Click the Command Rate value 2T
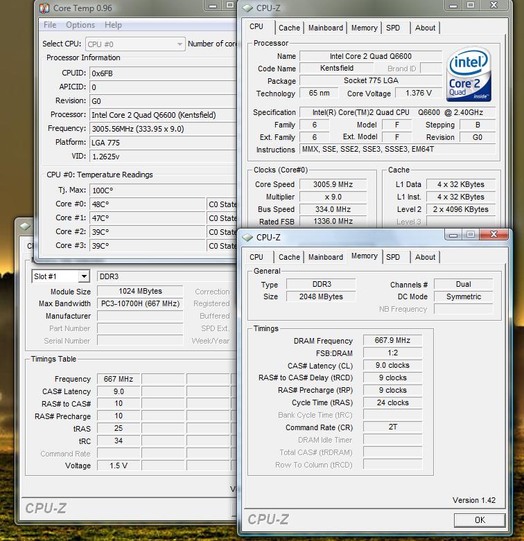 click(x=392, y=427)
